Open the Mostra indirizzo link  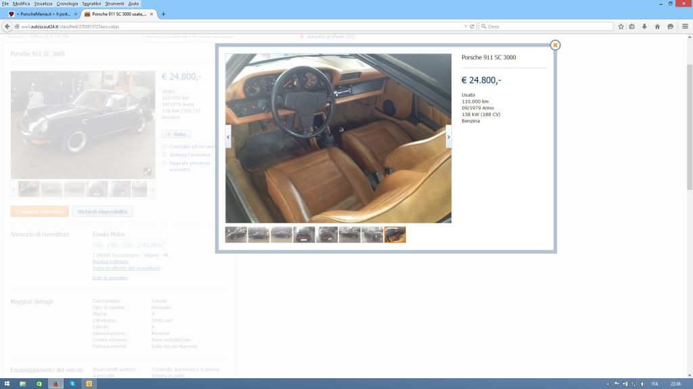point(110,261)
